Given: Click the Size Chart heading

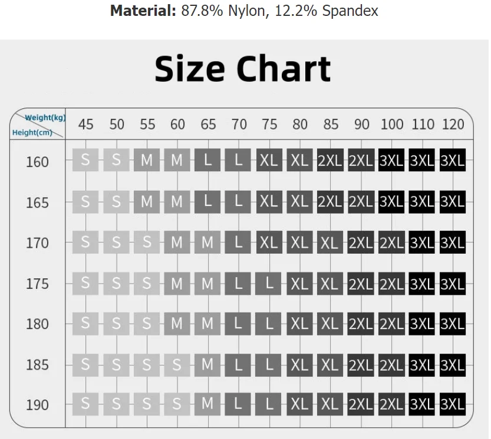Looking at the screenshot, I should [242, 69].
